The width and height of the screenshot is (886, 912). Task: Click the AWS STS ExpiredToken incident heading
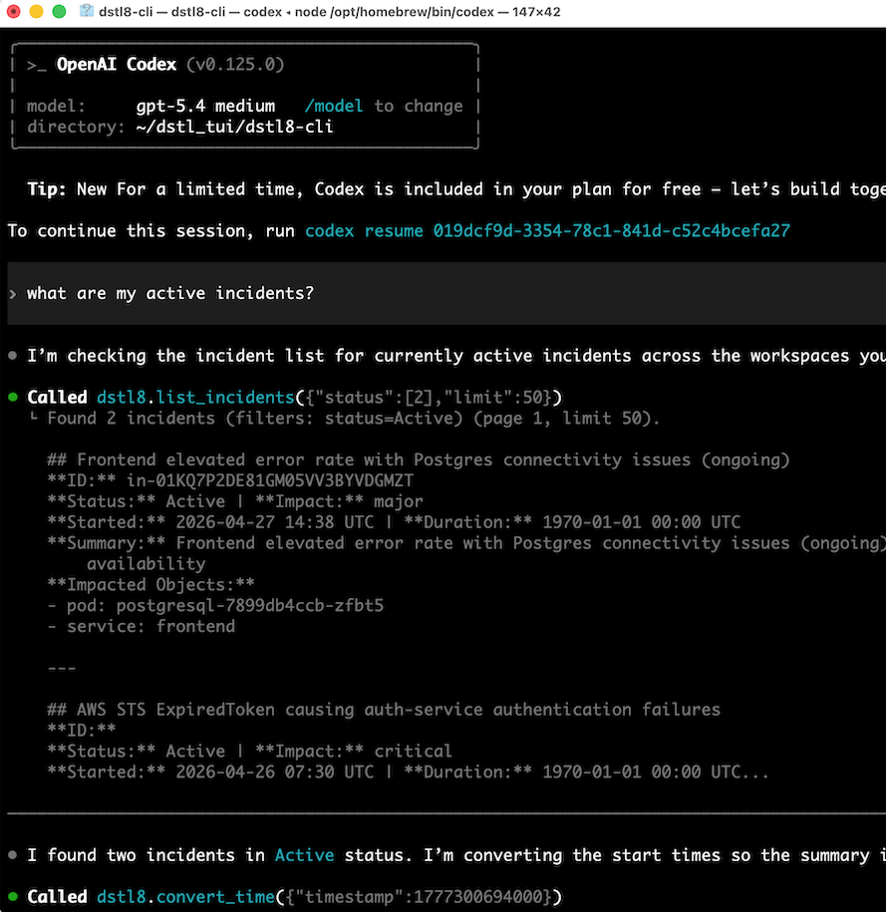point(384,710)
